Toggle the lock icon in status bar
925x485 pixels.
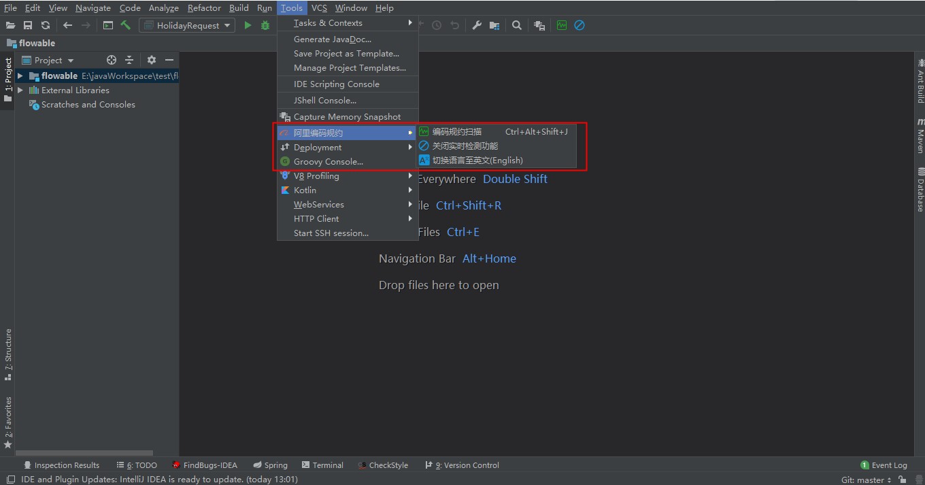pos(903,480)
